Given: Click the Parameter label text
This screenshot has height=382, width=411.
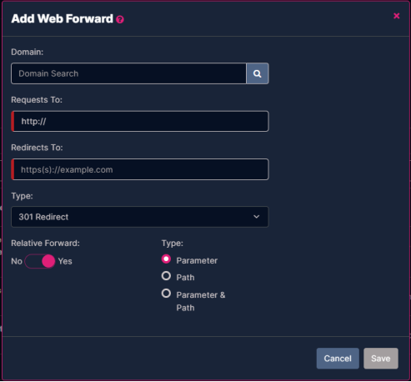Looking at the screenshot, I should click(x=197, y=261).
